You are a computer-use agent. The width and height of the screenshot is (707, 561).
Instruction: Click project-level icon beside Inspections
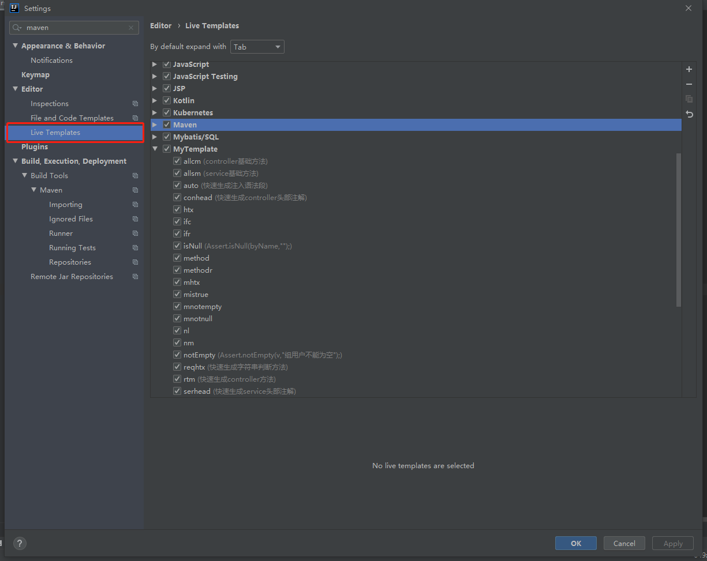(135, 104)
